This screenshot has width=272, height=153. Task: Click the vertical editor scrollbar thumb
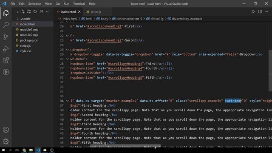[x=270, y=70]
